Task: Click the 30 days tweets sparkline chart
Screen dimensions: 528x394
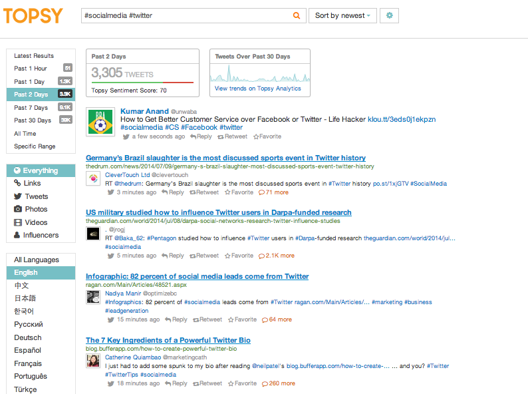Action: click(259, 73)
